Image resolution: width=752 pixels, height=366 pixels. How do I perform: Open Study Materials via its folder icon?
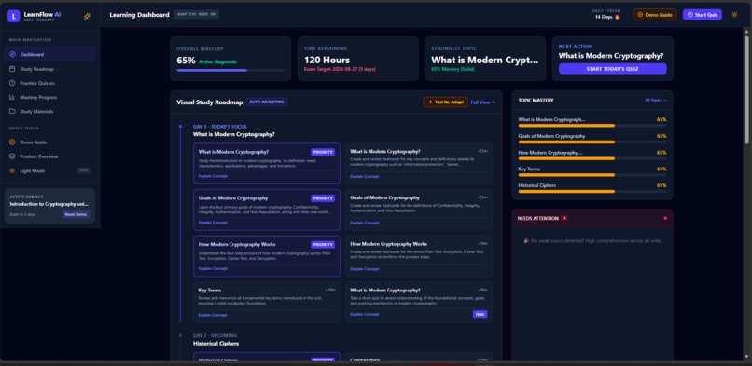point(12,111)
